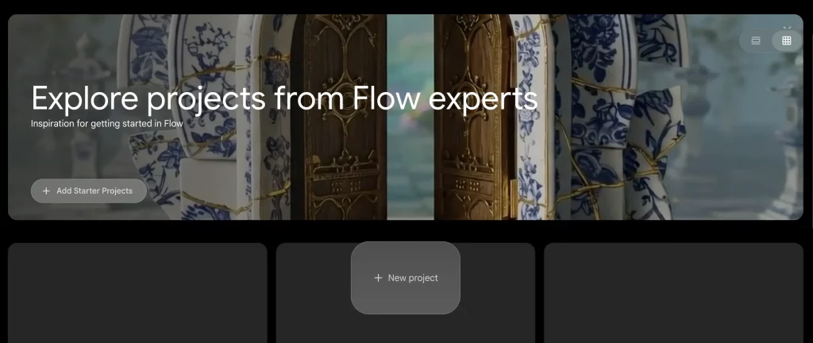Click the Explore projects from Flow experts heading
The width and height of the screenshot is (813, 343).
[284, 98]
